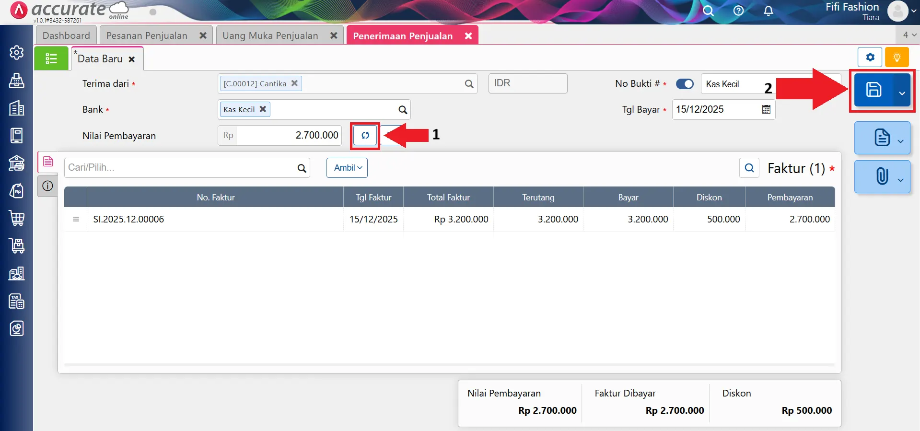
Task: Toggle the No Bukti automatic numbering switch
Action: [685, 84]
